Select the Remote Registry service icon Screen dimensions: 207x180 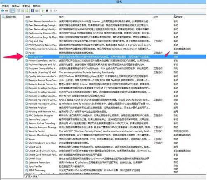point(27,108)
